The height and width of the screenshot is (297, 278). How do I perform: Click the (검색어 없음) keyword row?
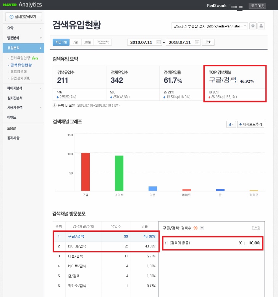[213, 243]
